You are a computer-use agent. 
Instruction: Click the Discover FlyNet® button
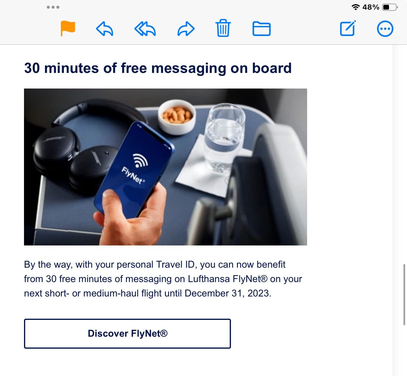(x=127, y=333)
